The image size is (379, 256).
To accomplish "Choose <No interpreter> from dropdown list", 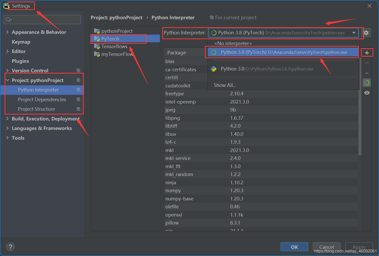I will [x=283, y=43].
